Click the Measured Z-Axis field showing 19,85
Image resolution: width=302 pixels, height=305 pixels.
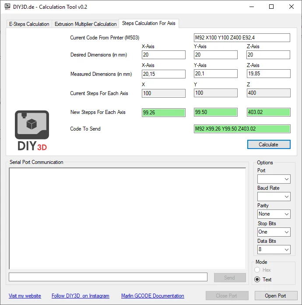pyautogui.click(x=269, y=74)
